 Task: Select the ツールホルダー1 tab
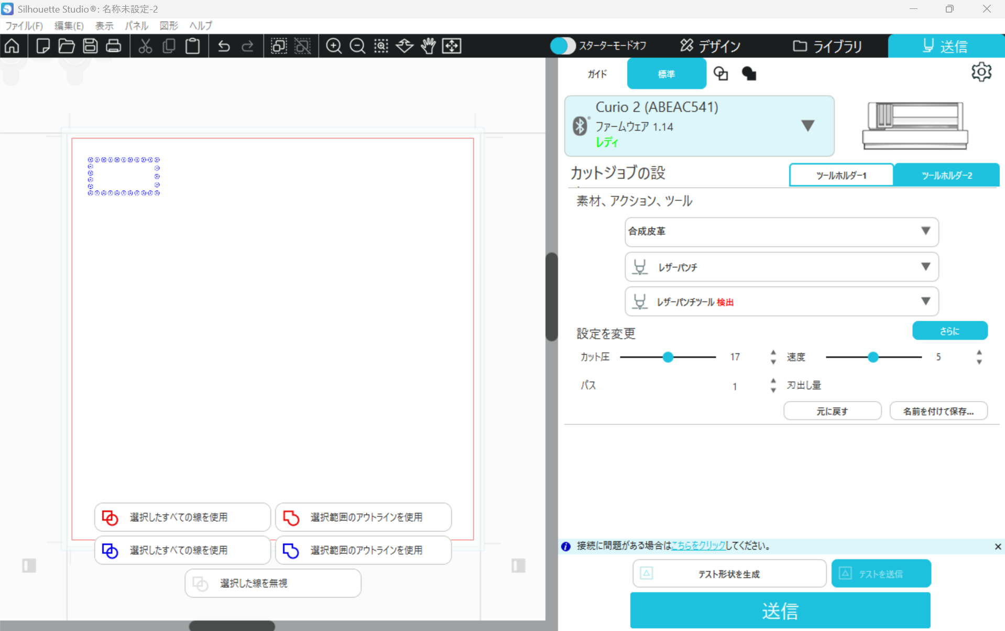pyautogui.click(x=842, y=175)
